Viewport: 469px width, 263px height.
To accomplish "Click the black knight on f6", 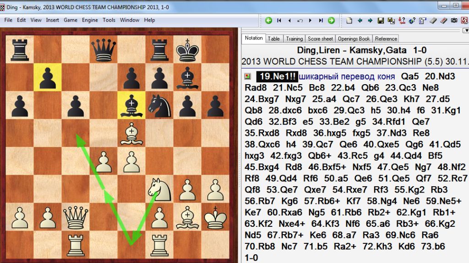I will click(x=159, y=105).
